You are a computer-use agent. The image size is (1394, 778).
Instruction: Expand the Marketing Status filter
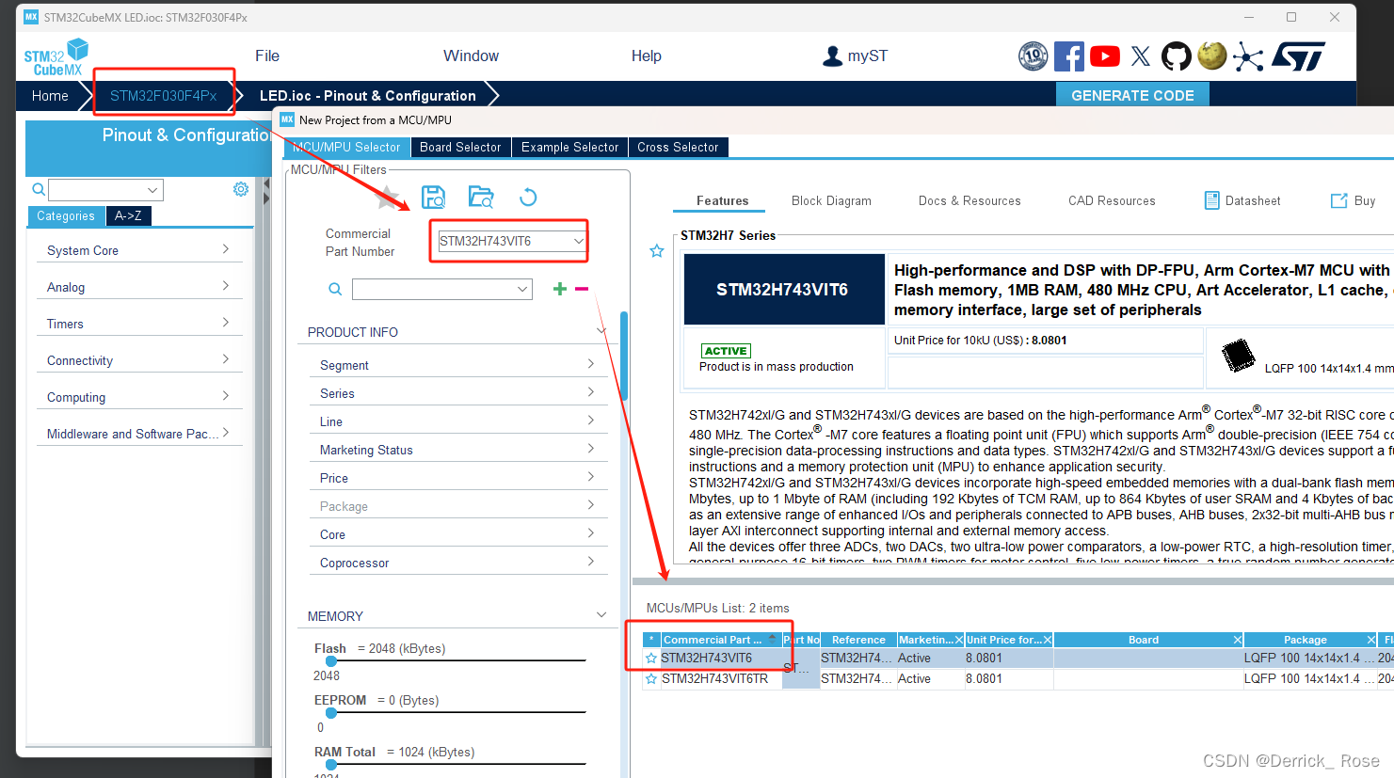click(591, 449)
